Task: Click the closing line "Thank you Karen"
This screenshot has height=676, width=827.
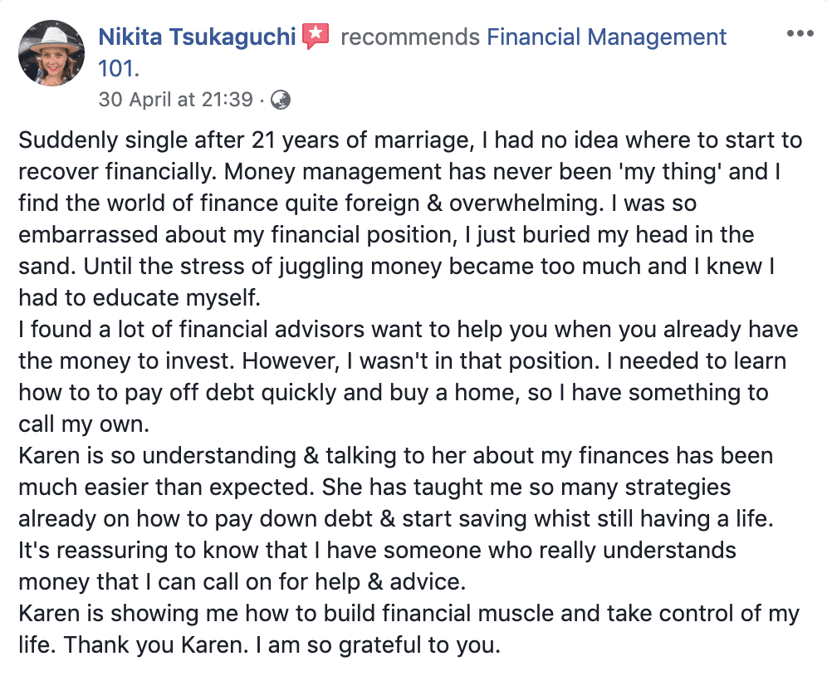Action: [x=259, y=644]
